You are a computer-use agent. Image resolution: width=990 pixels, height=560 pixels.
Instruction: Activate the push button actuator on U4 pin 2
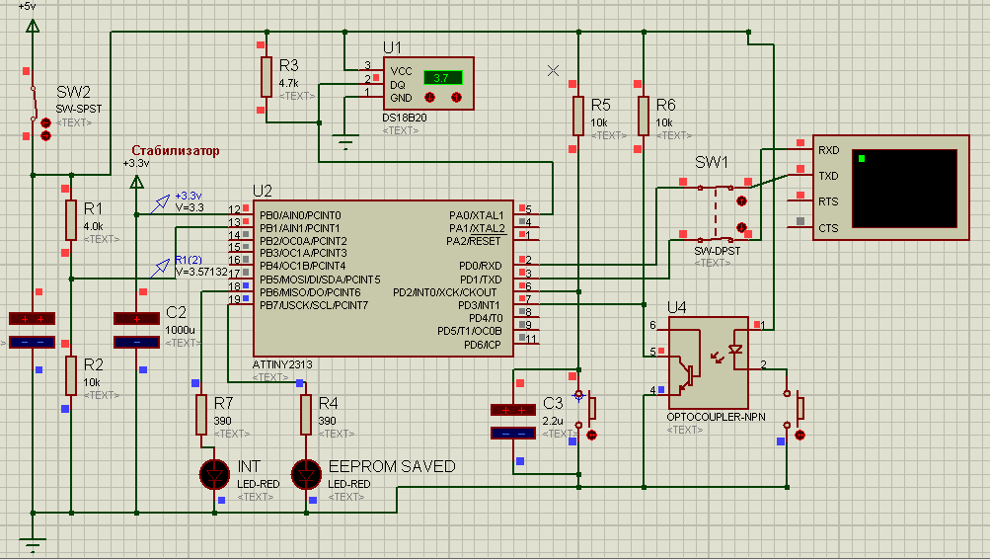pos(800,435)
